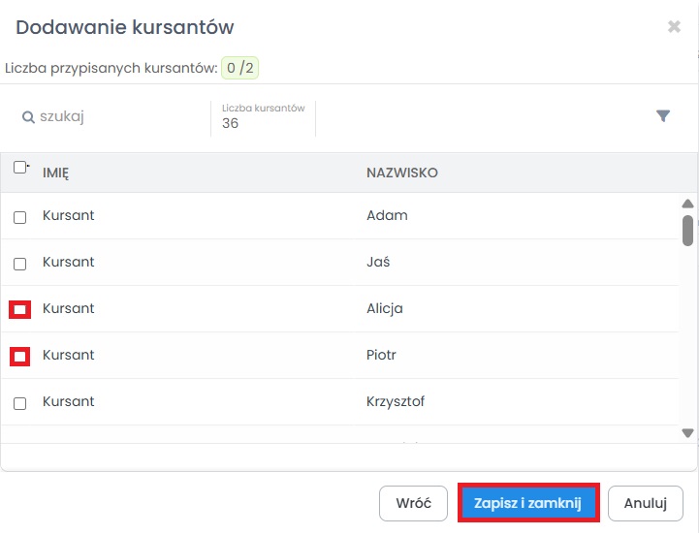Click the Anuluj button
Screen dimensions: 699x535
coord(646,503)
